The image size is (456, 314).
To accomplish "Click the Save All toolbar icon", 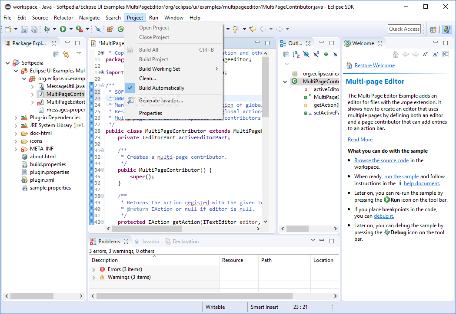I will [x=34, y=29].
